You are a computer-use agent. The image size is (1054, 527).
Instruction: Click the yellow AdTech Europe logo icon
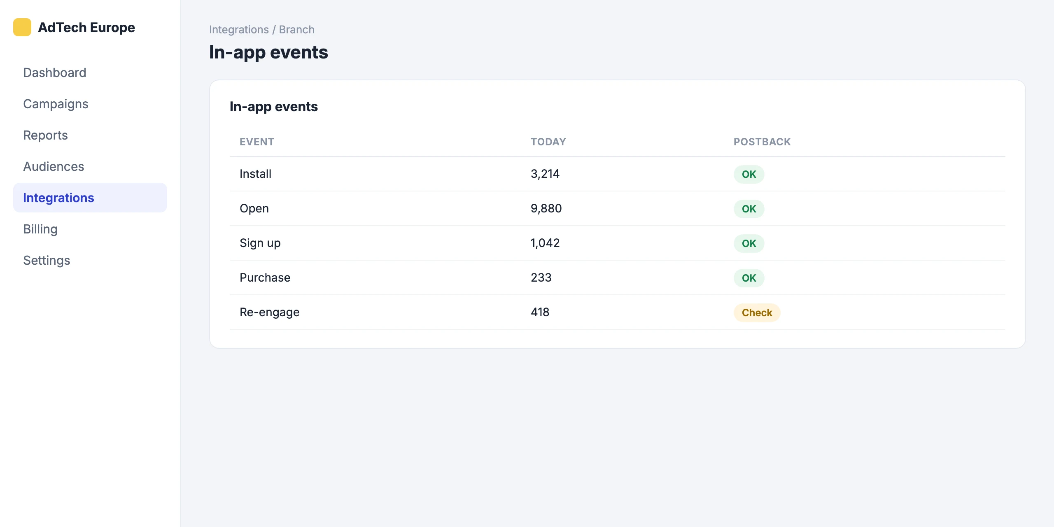tap(22, 27)
